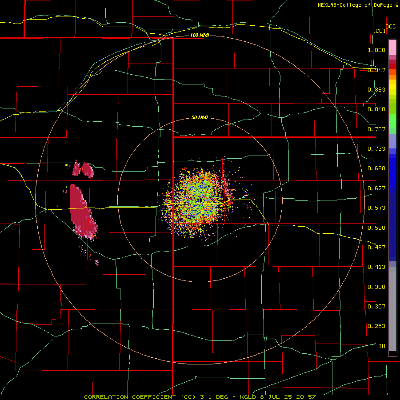Select the 0.520 legend value
The height and width of the screenshot is (400, 400).
pyautogui.click(x=376, y=228)
